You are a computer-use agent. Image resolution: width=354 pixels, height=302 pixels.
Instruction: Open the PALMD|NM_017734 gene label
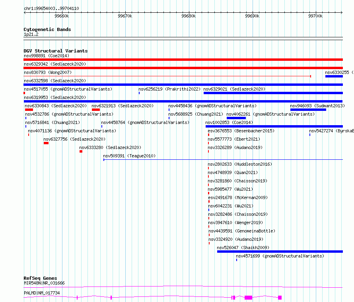42,293
